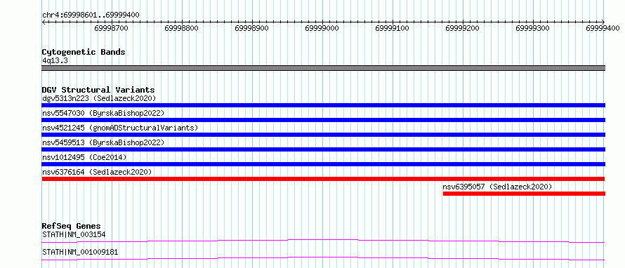625x268 pixels.
Task: Click ruler position 69998900
Action: pyautogui.click(x=252, y=28)
